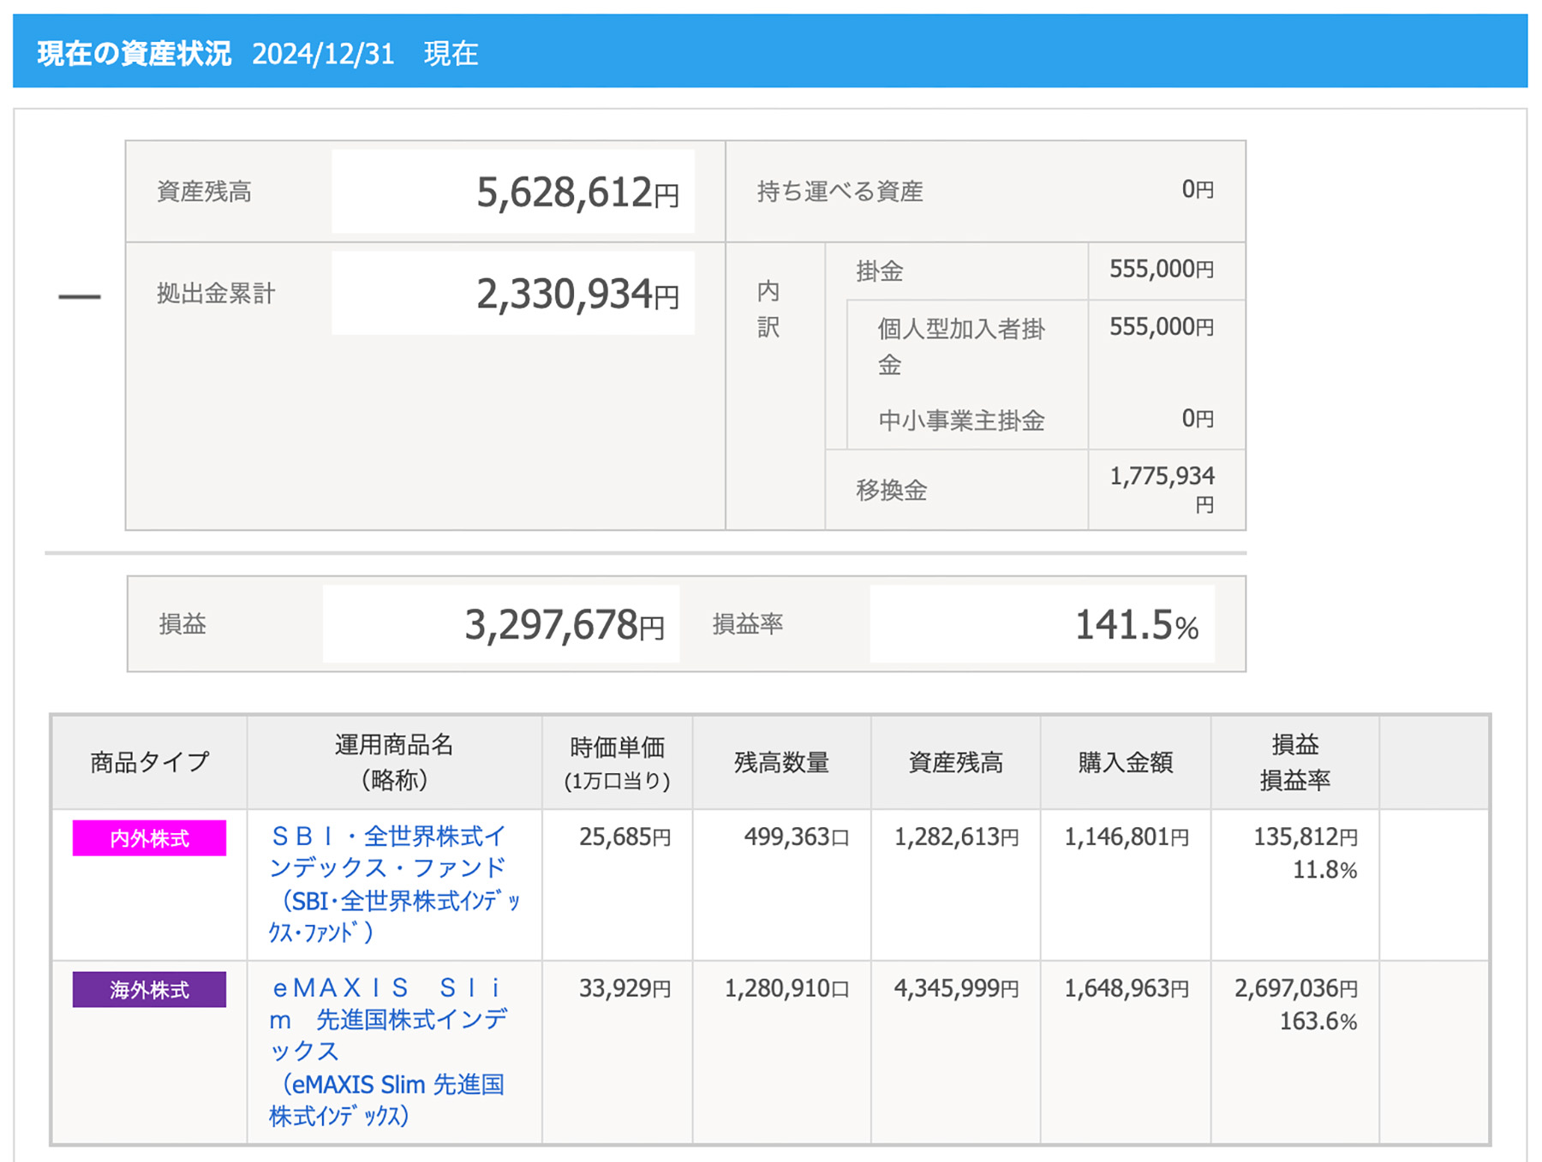Click the date 2024/12/31 in header

point(323,54)
